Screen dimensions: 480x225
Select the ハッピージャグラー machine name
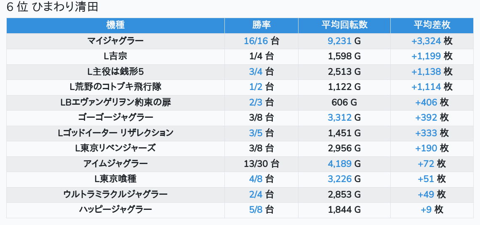[x=115, y=209]
